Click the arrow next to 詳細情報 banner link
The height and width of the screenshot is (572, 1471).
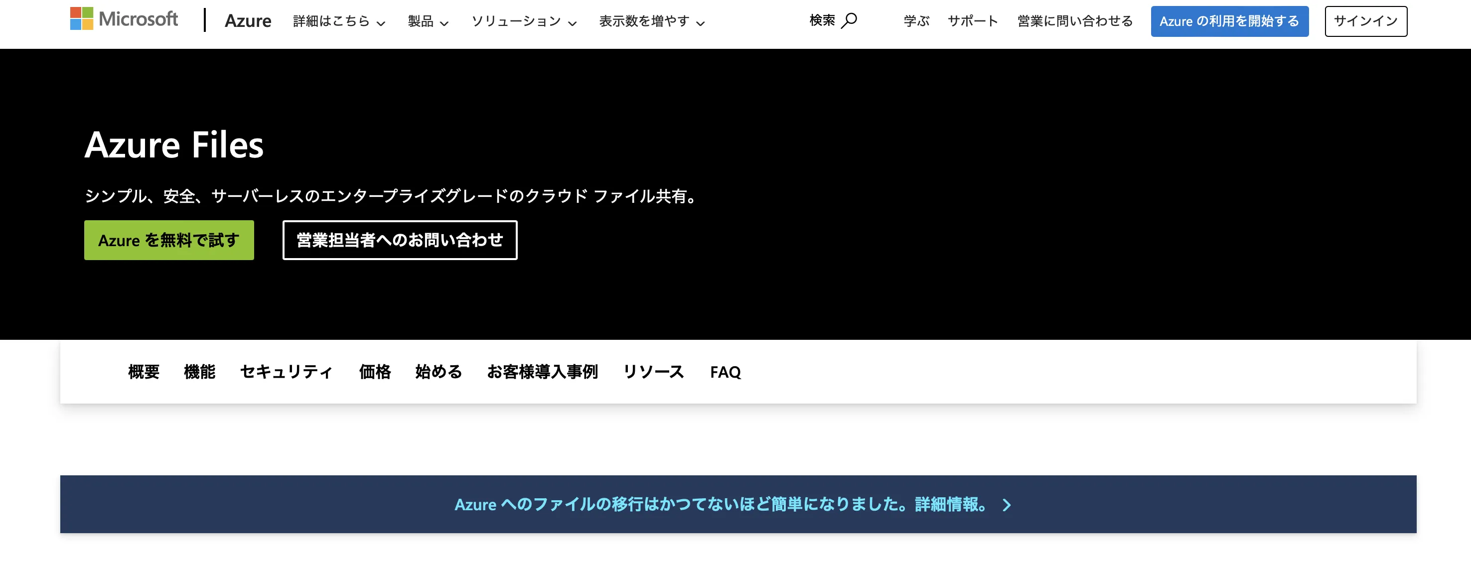[x=1008, y=505]
